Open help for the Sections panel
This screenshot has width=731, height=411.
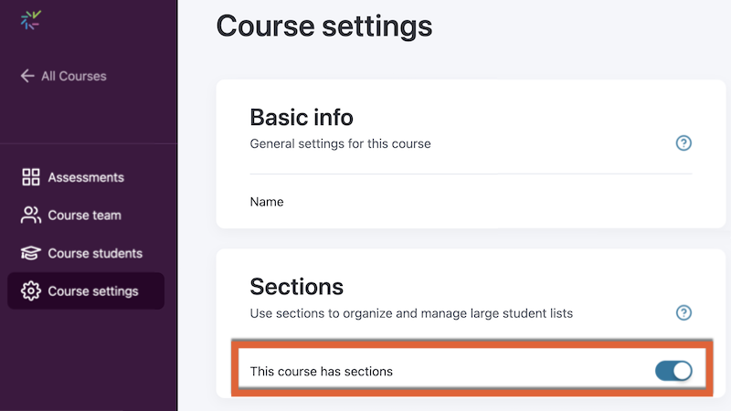point(683,313)
